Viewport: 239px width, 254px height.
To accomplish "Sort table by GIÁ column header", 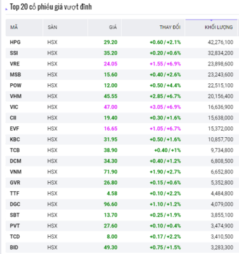I will [113, 27].
